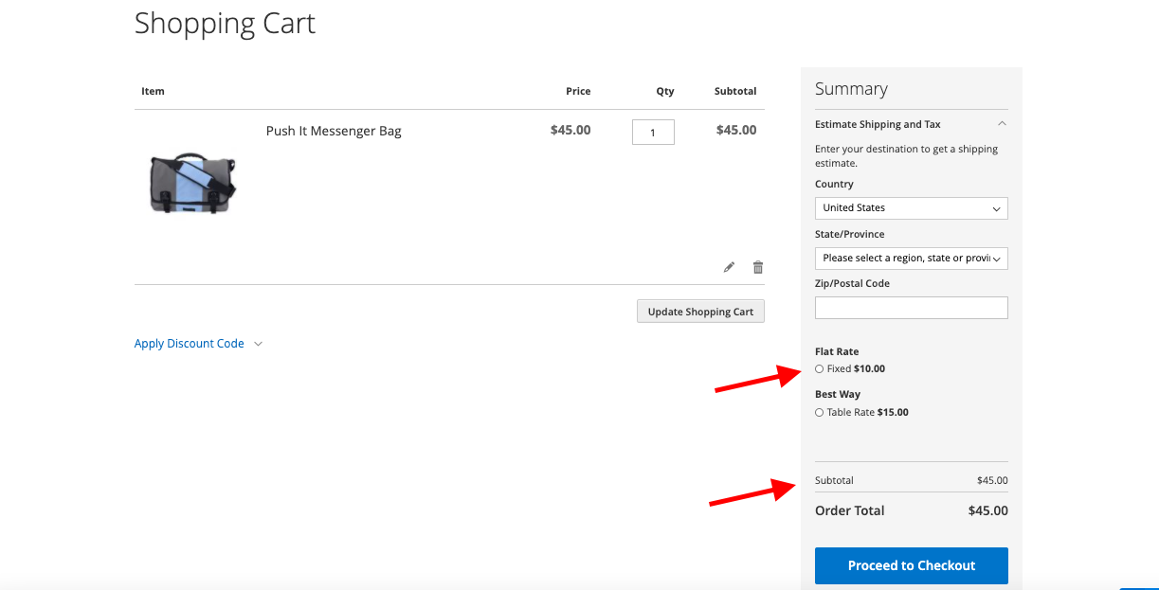Click the Zip/Postal Code label
Viewport: 1159px width, 590px height.
tap(852, 283)
